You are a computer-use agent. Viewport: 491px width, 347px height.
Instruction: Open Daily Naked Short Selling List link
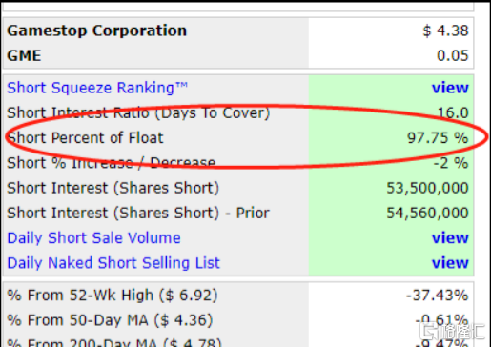(x=113, y=263)
